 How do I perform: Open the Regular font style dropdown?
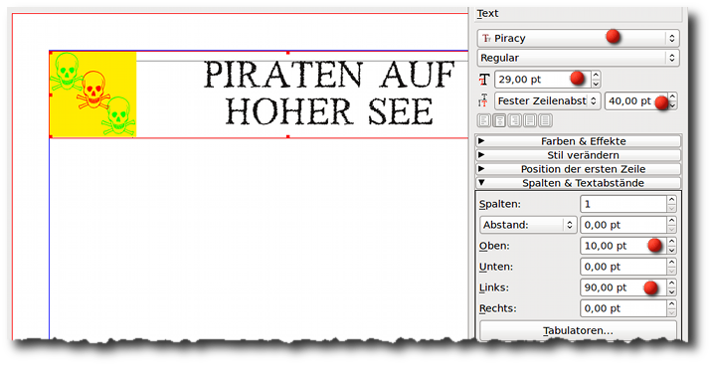click(x=578, y=58)
